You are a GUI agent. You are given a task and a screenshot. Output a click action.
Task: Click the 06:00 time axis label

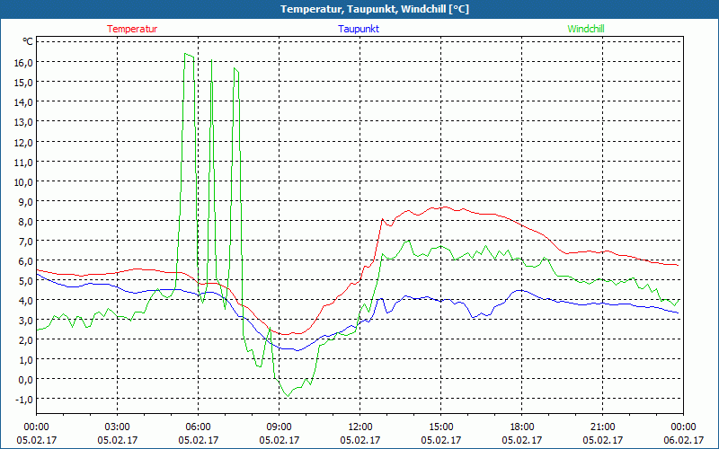tap(198, 427)
